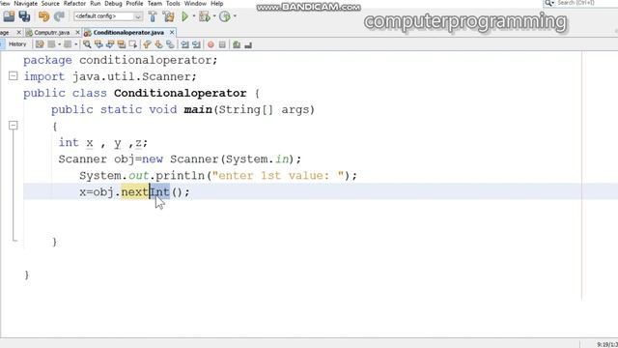Screen dimensions: 618x348
Task: Open the Forward history dropdown arrow
Action: 76,44
